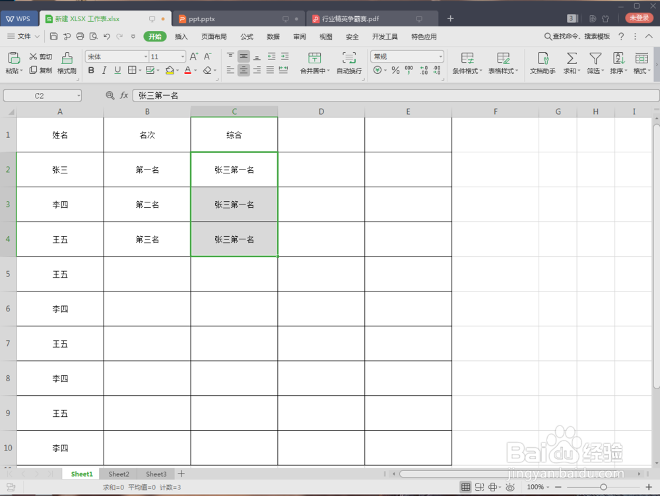Open the File (文件) menu
Screen dimensions: 660x496
(x=23, y=36)
